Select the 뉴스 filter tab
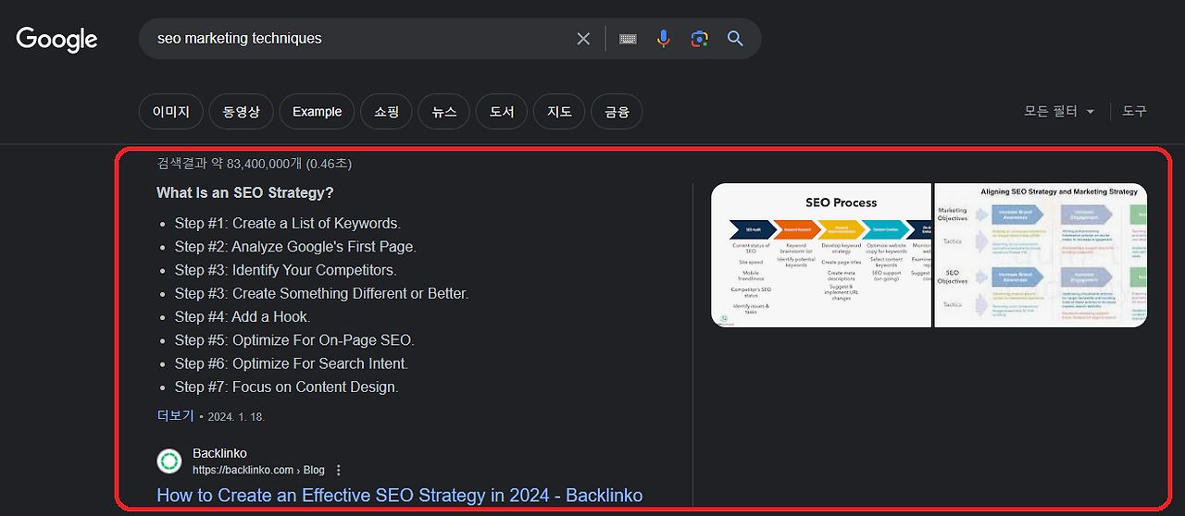The width and height of the screenshot is (1185, 516). [443, 112]
